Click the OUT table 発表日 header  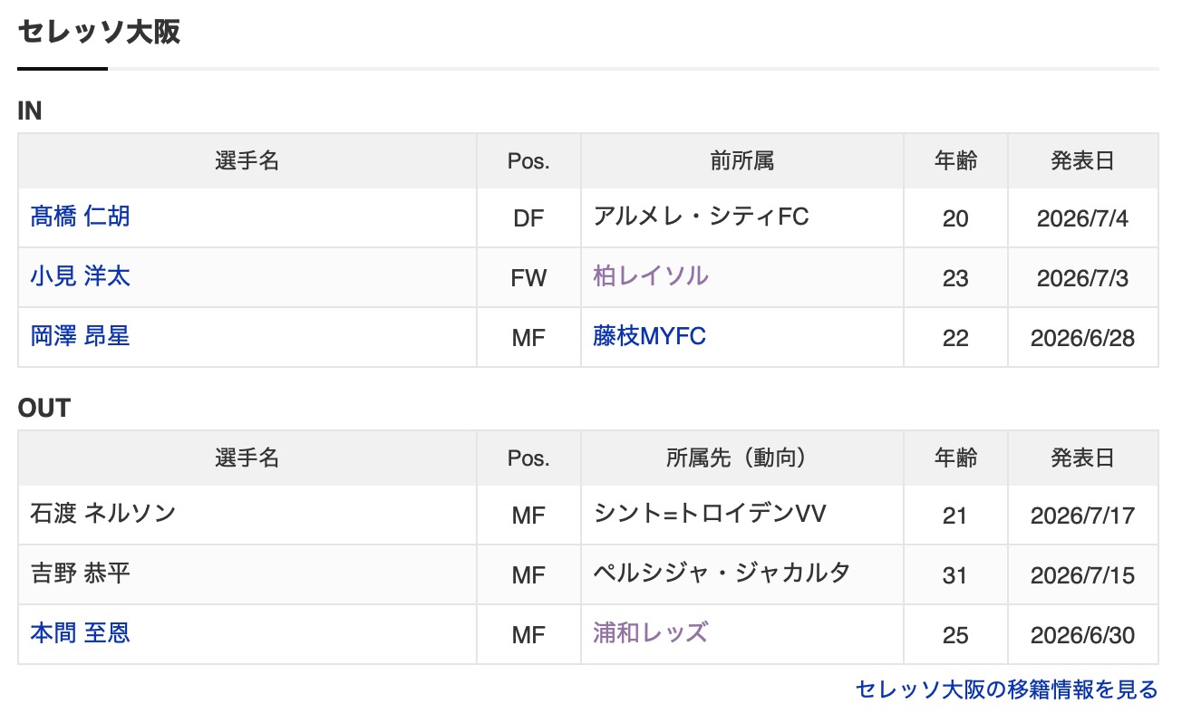[x=1082, y=458]
